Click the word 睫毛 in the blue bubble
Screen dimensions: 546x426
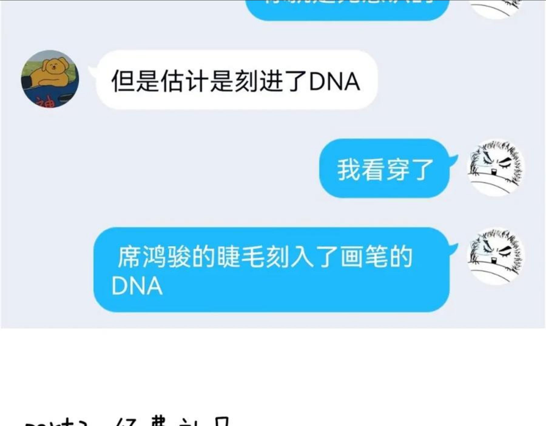241,257
